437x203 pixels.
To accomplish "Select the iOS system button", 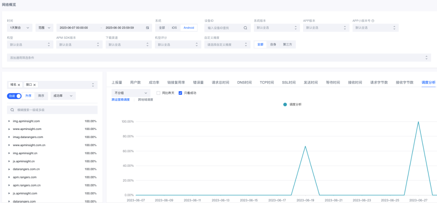I will pos(174,28).
